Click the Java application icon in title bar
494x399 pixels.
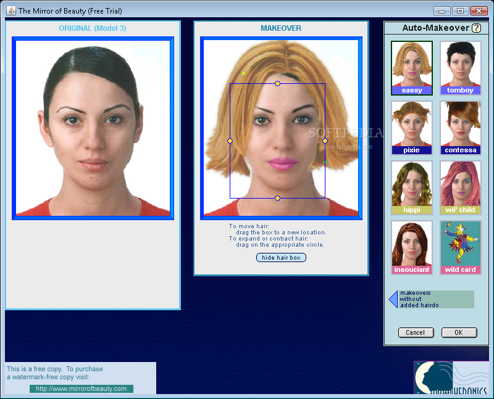11,10
